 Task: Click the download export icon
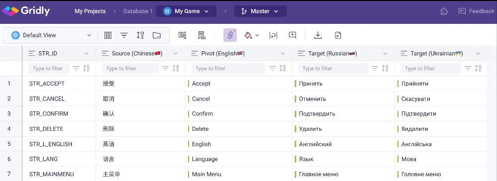tap(318, 35)
